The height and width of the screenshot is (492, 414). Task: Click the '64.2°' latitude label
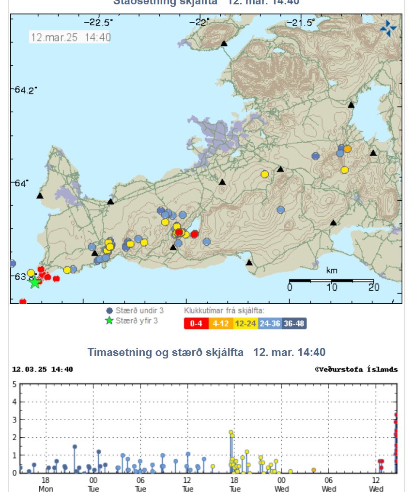[x=25, y=90]
